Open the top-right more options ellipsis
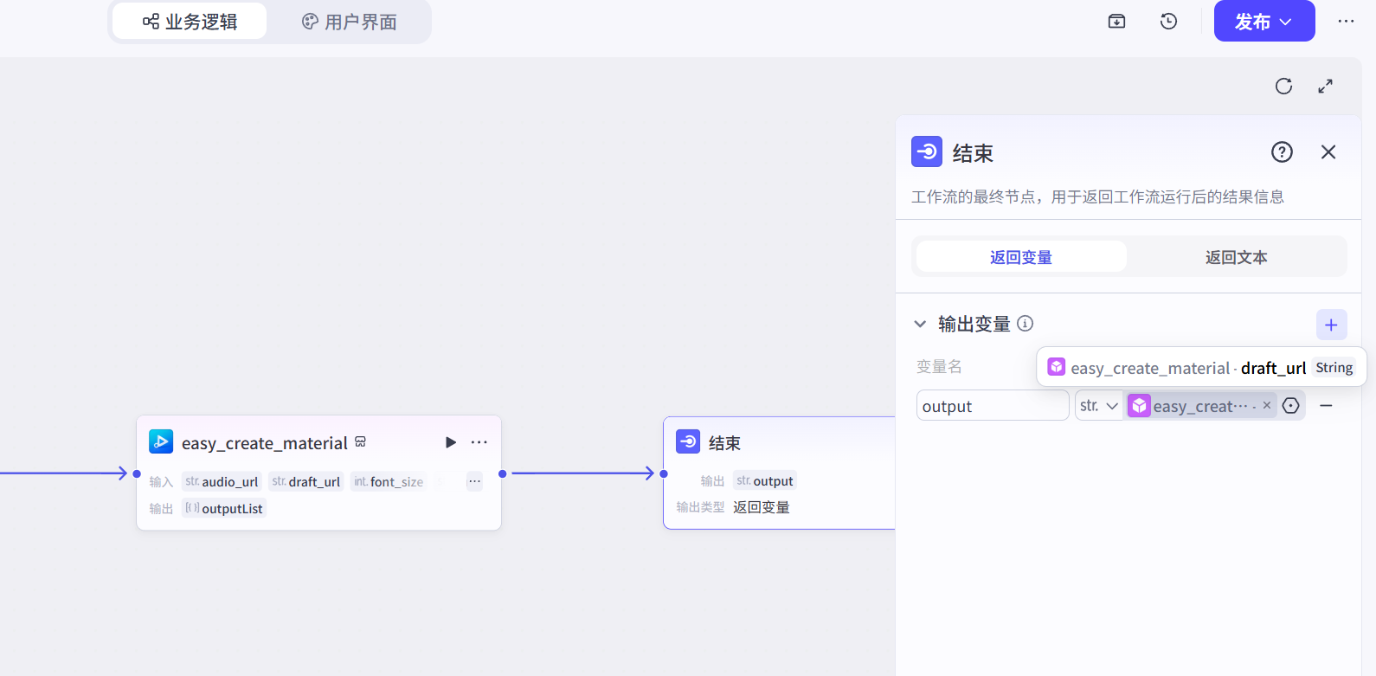 (1346, 22)
